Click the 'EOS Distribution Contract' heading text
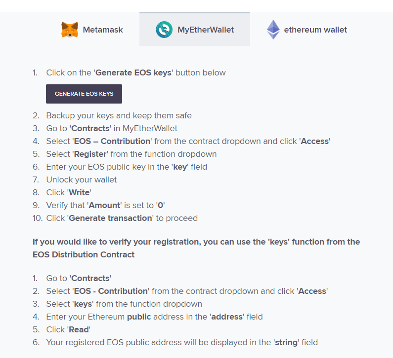Screen dimensions: 393x358 84,254
